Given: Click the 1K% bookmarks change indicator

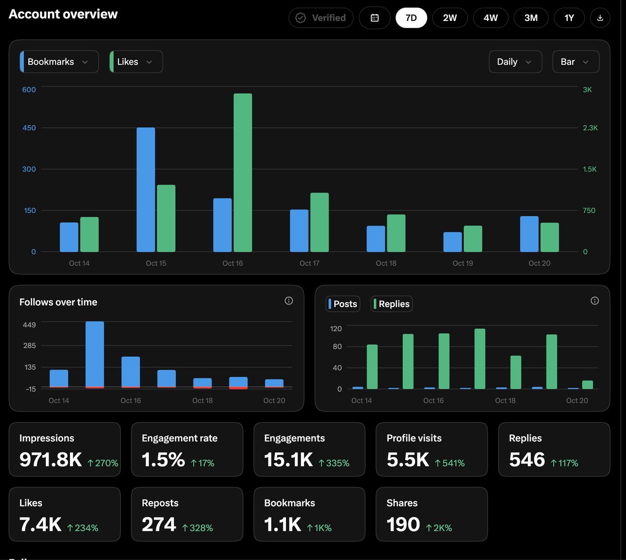Looking at the screenshot, I should (x=319, y=528).
